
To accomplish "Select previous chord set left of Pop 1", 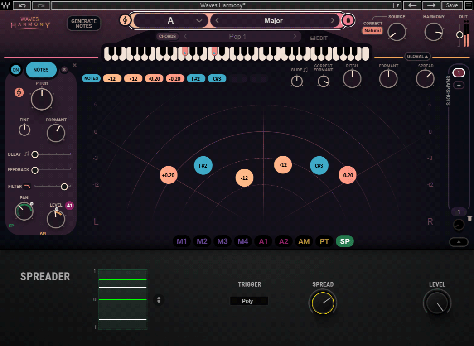I will click(x=185, y=36).
